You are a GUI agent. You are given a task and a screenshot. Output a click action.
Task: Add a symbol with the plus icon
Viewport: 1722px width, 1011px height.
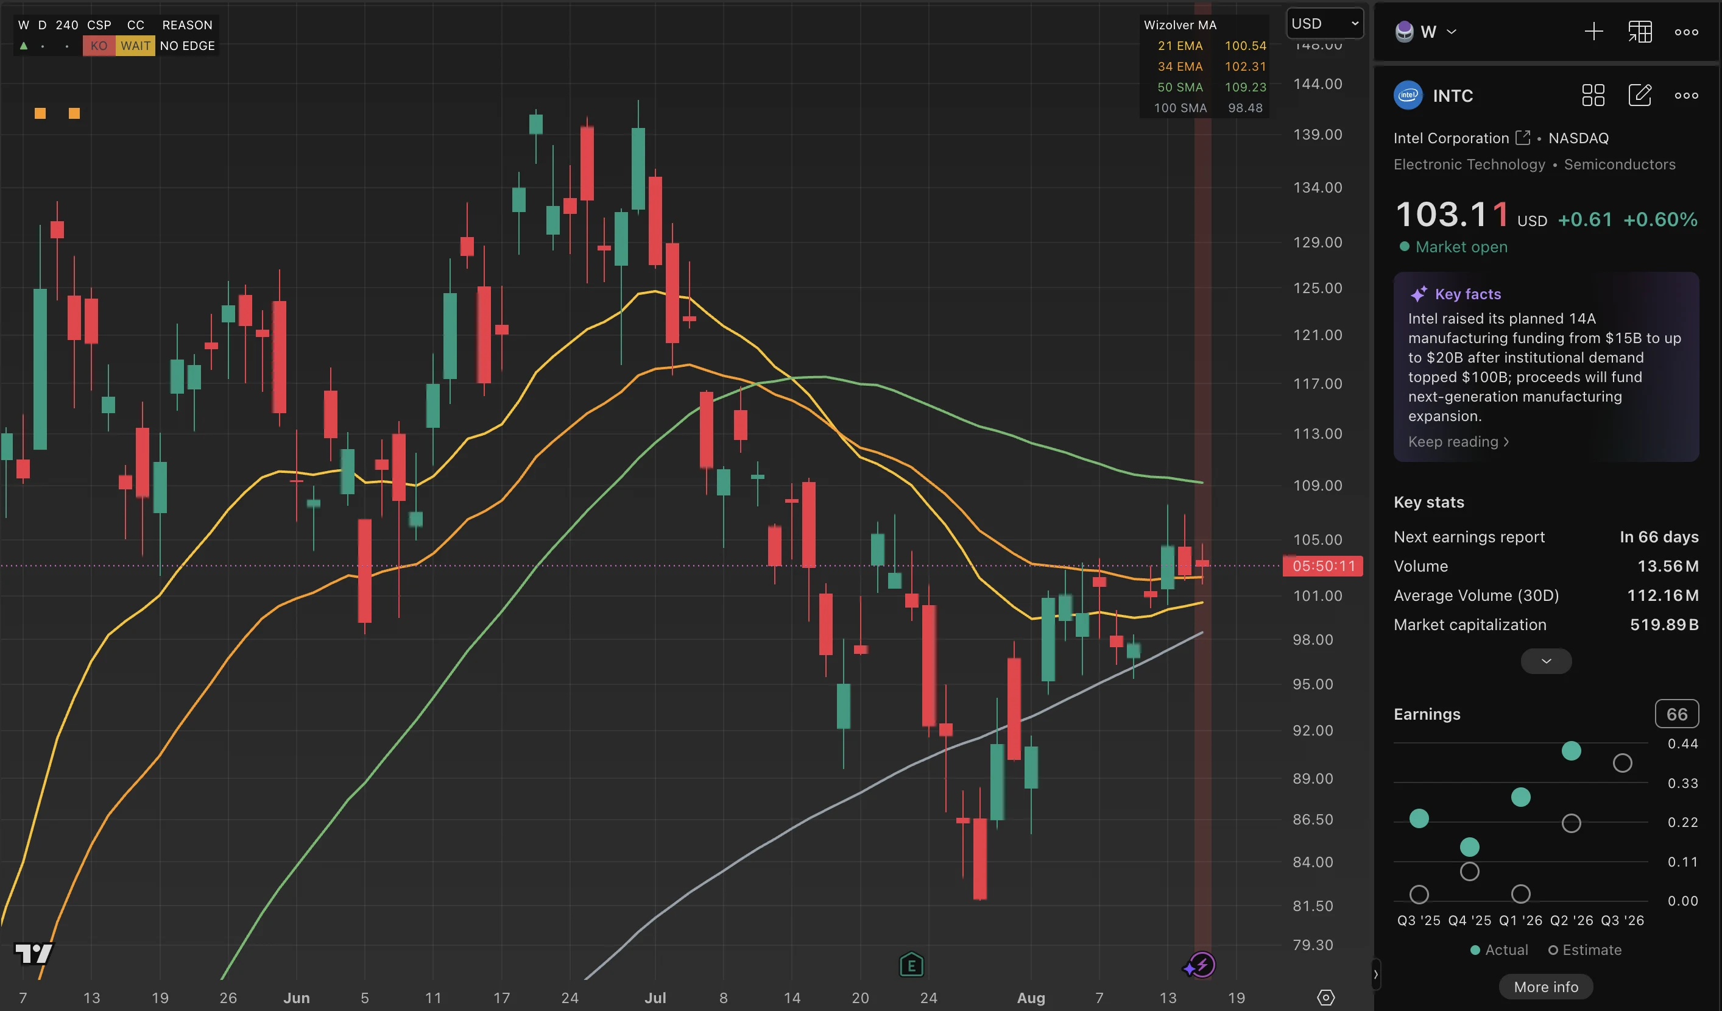coord(1593,32)
